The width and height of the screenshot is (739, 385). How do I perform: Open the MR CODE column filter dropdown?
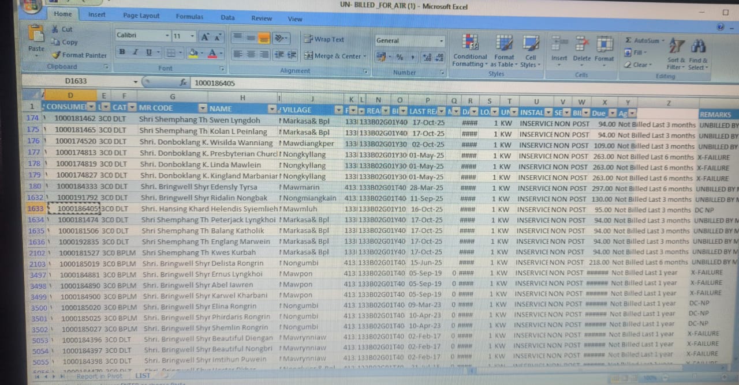tap(202, 108)
